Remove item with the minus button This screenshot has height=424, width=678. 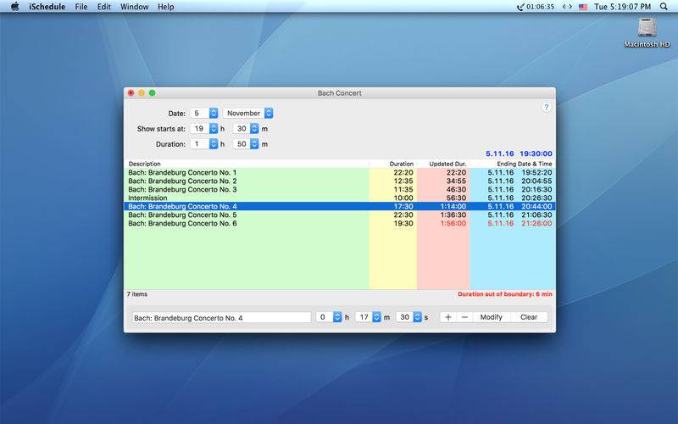(464, 317)
